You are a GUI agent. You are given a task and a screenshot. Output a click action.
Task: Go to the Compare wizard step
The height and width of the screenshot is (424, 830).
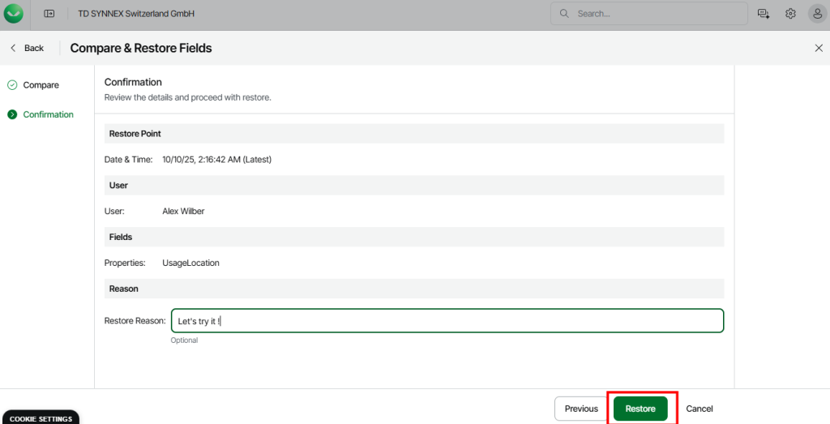(41, 85)
